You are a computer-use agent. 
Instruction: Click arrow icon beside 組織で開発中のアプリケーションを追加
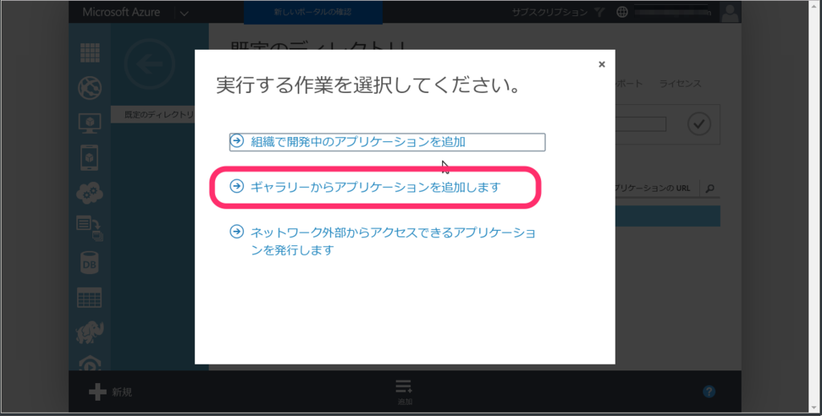[x=237, y=141]
